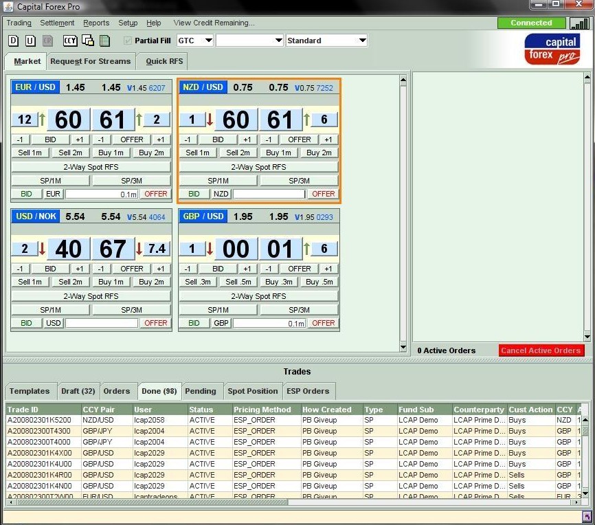595x525 pixels.
Task: Select trade row A200802300T4300
Action: tap(293, 432)
